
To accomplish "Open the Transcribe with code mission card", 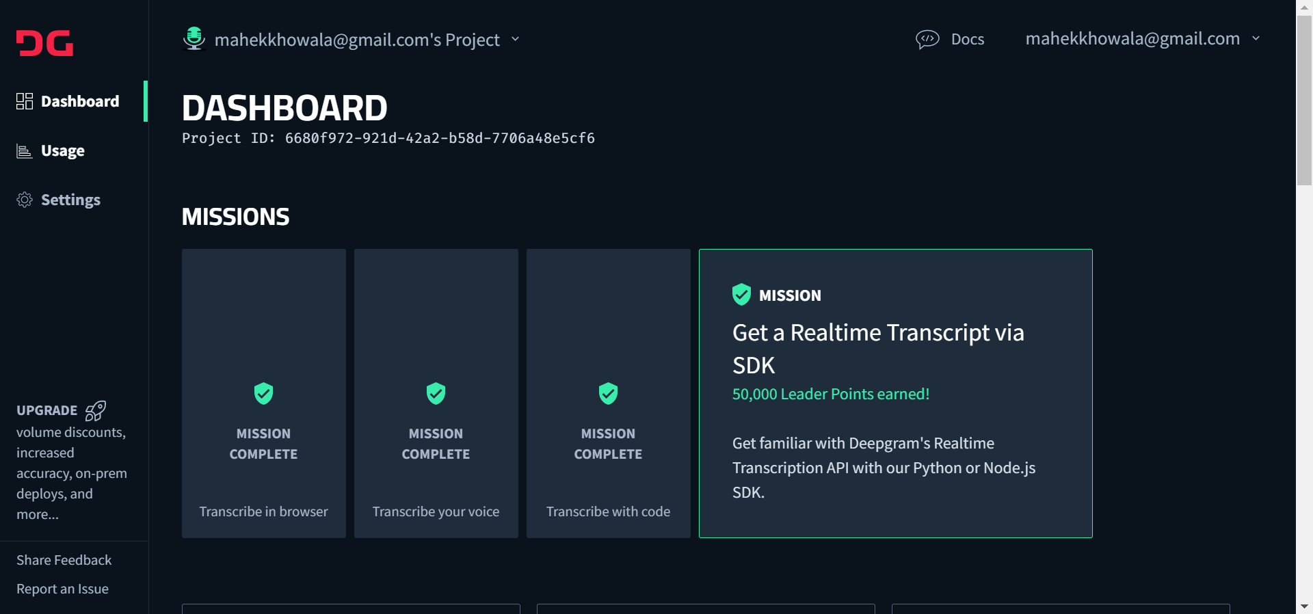I will 609,393.
